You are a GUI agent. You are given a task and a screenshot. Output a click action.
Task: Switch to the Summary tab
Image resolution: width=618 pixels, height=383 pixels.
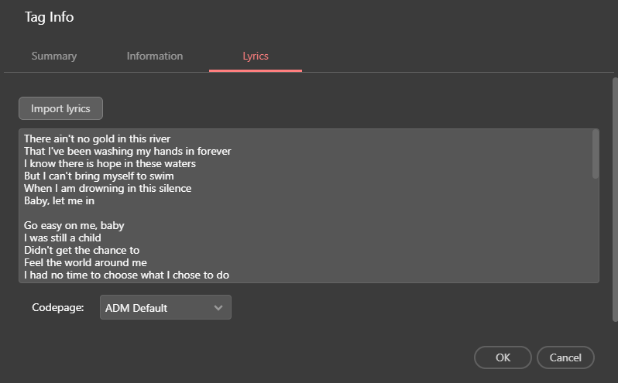click(54, 56)
